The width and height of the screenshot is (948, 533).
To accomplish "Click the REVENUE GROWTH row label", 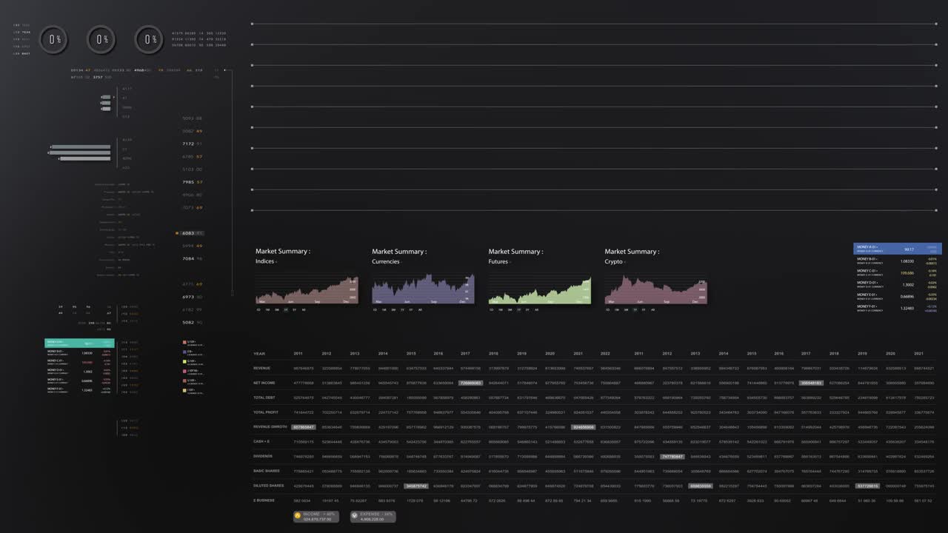I will [270, 427].
